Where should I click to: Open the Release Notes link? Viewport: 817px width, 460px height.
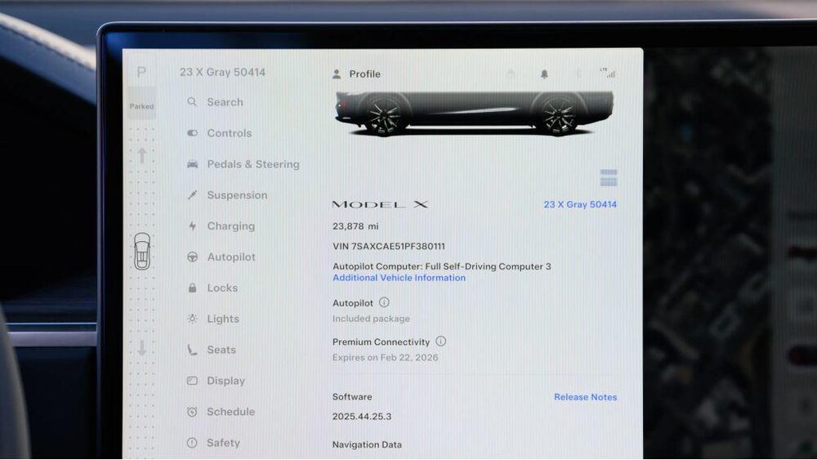[585, 397]
